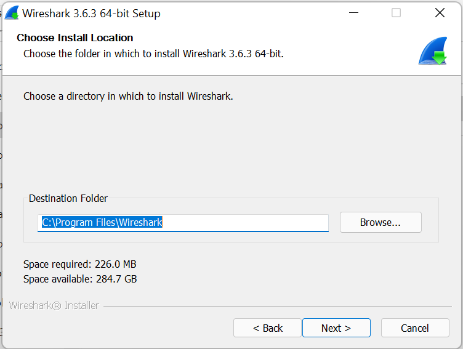Close the Wireshark Setup window
Screen dimensions: 463x349
[x=440, y=13]
